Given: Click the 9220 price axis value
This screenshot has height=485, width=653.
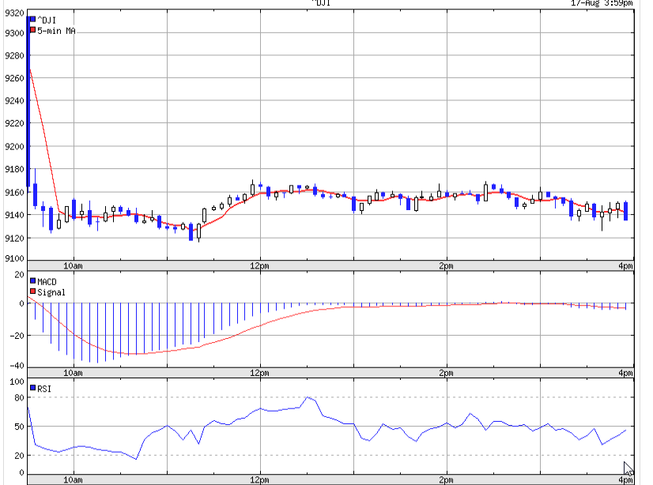Looking at the screenshot, I should point(14,123).
